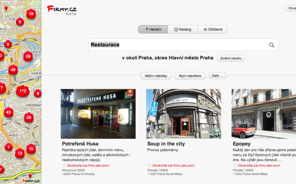Click map cluster marker numbered 29
Viewport: 296px width, 184px height.
[x=28, y=56]
